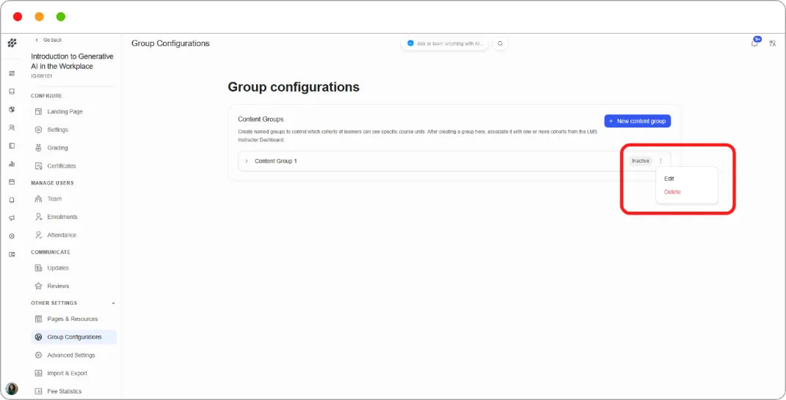Open the wallet icon at rail bottom
The width and height of the screenshot is (786, 400).
pos(12,253)
